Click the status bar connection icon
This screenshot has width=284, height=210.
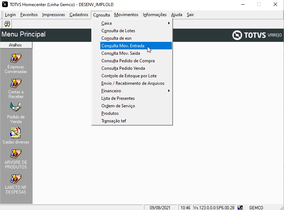(240, 207)
